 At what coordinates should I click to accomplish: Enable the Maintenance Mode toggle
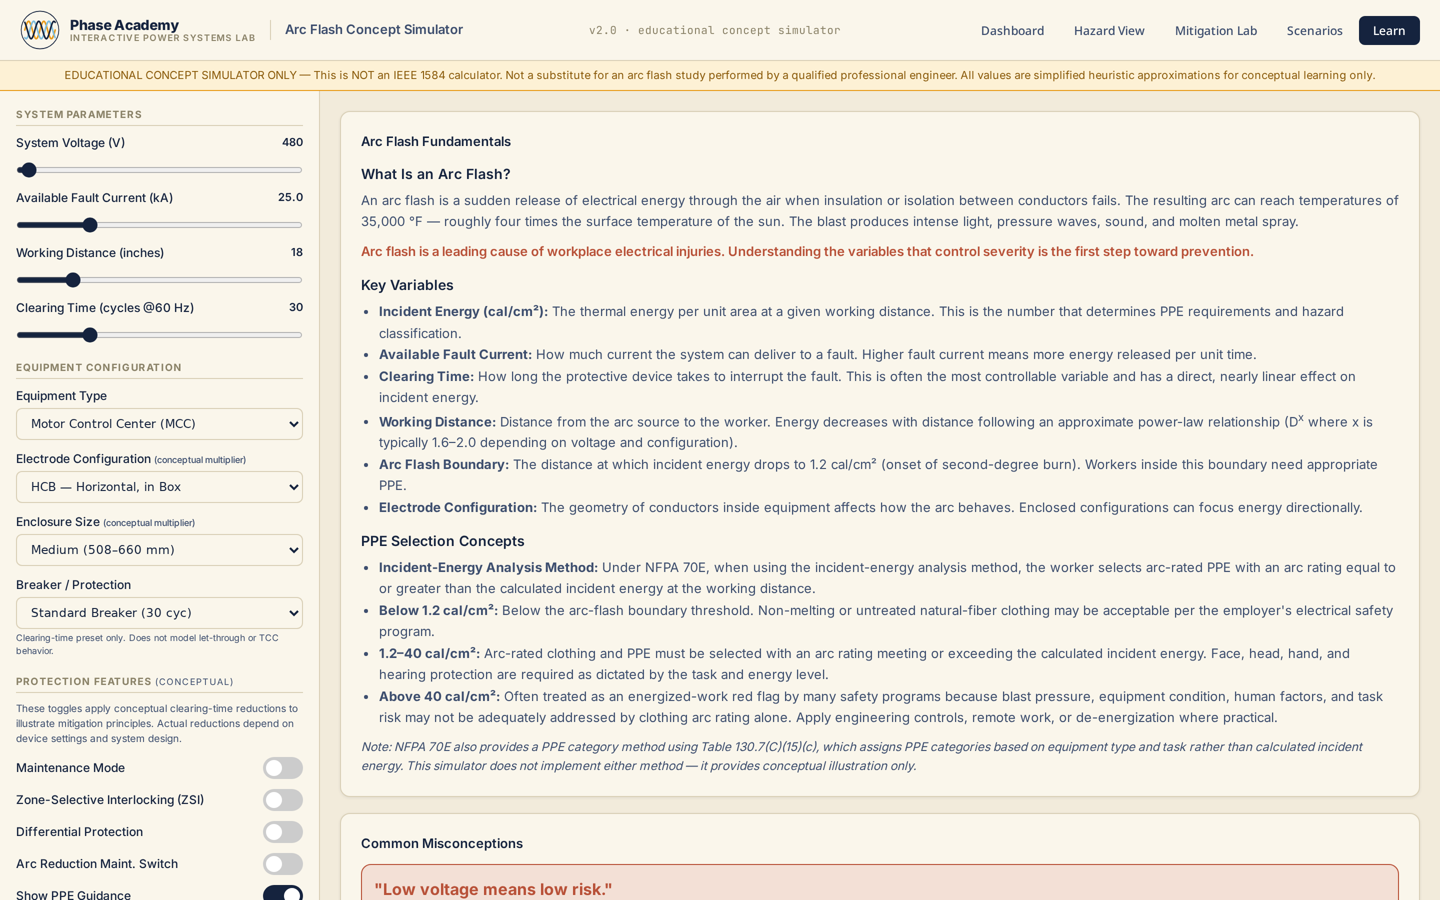(282, 768)
